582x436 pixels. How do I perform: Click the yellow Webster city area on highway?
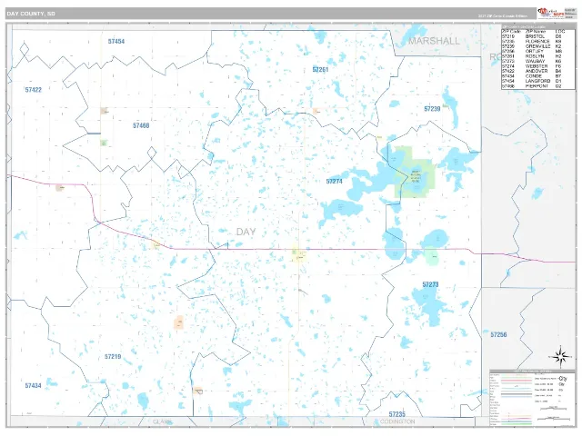(x=298, y=253)
